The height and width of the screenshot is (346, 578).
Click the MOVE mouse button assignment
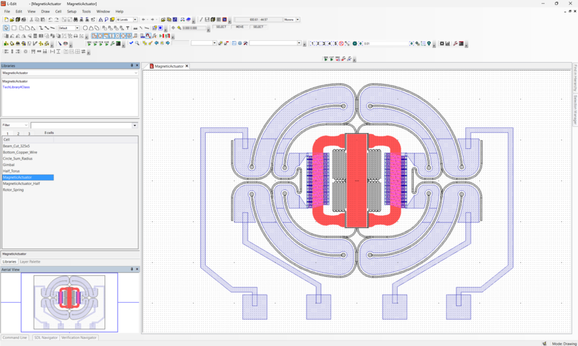(240, 26)
